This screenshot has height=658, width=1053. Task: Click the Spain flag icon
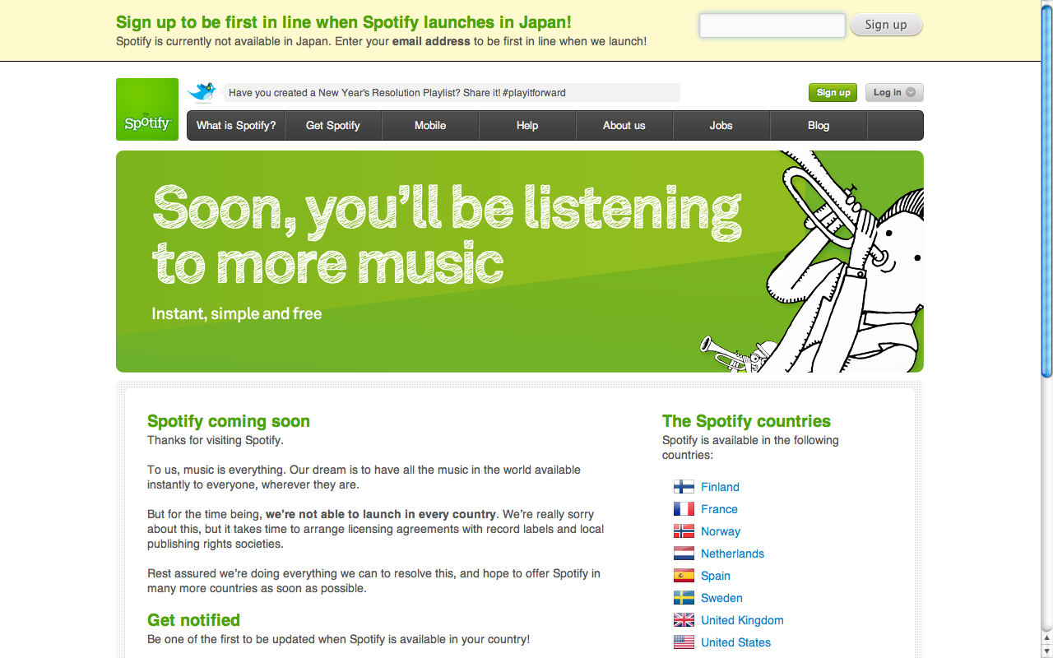684,576
